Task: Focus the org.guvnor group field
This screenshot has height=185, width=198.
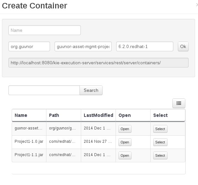Action: [x=29, y=46]
